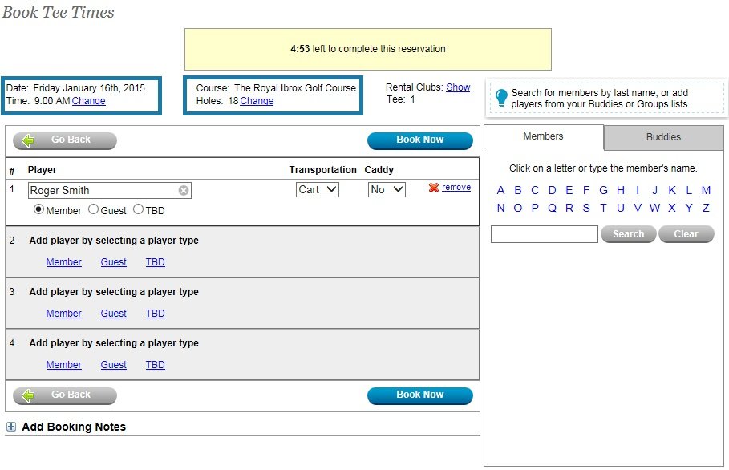Click the Show rental clubs link
The image size is (729, 470).
point(458,87)
